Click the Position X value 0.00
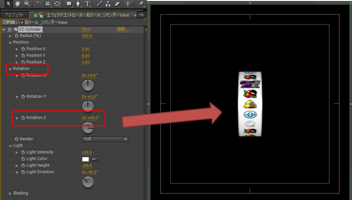352x200 pixels. [86, 49]
